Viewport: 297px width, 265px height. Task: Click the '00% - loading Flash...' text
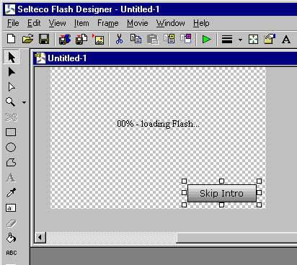click(158, 124)
